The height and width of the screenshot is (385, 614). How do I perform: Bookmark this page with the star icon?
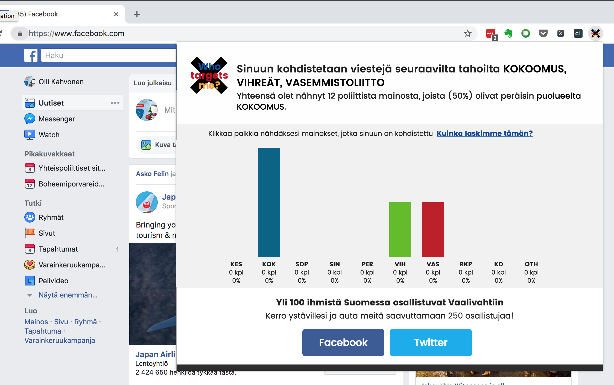(x=467, y=33)
